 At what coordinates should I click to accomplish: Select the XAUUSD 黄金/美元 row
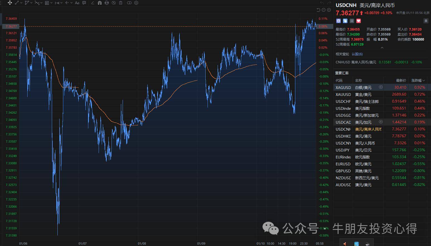pos(382,95)
